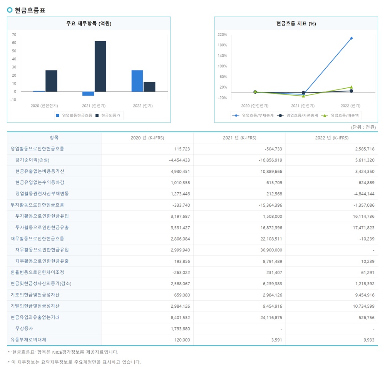The width and height of the screenshot is (385, 367).
Task: Click the 현금흐름 지표 (%) chart title
Action: pos(296,24)
